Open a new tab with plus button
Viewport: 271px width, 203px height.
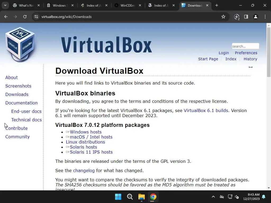point(216,5)
